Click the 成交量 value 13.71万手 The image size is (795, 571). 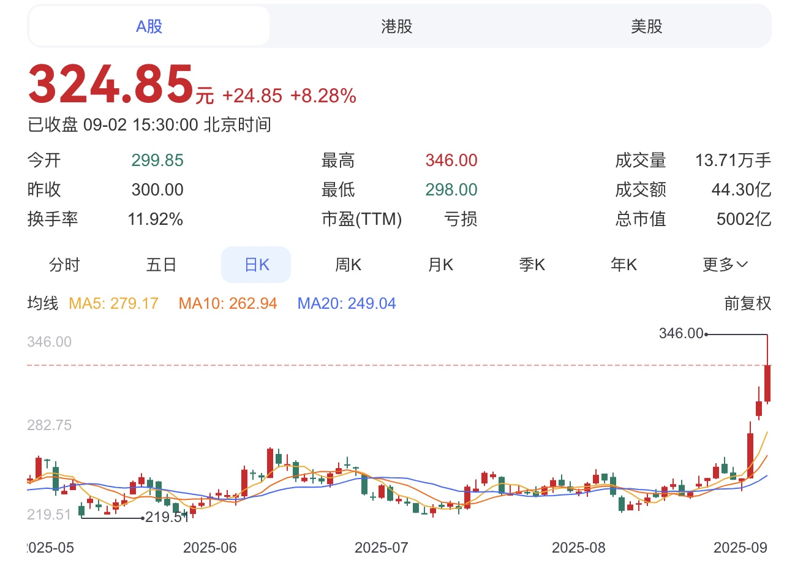pyautogui.click(x=733, y=161)
